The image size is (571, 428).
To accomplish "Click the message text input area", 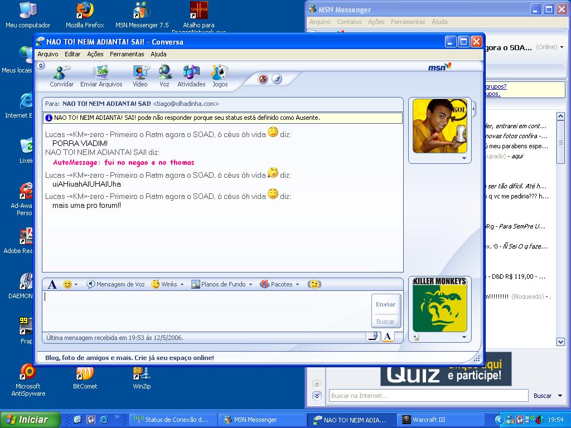I will 206,310.
